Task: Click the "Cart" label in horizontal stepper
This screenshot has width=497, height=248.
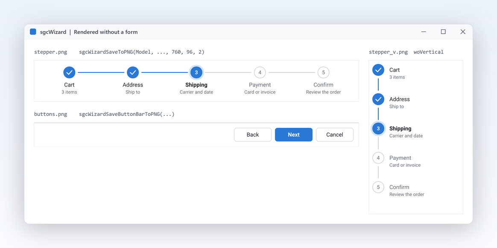Action: pyautogui.click(x=70, y=85)
